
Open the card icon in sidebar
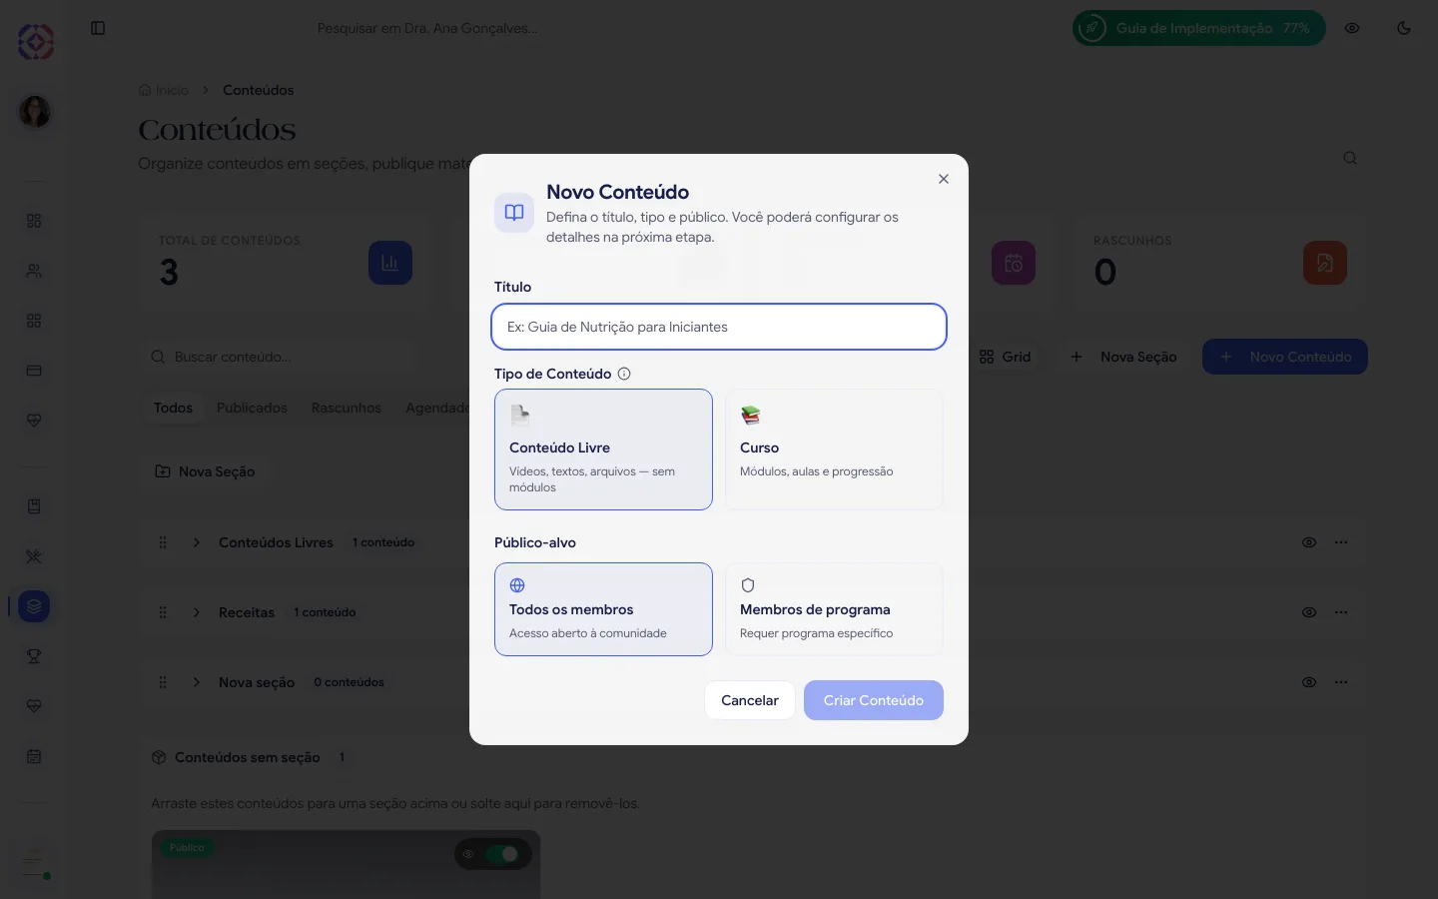(34, 371)
